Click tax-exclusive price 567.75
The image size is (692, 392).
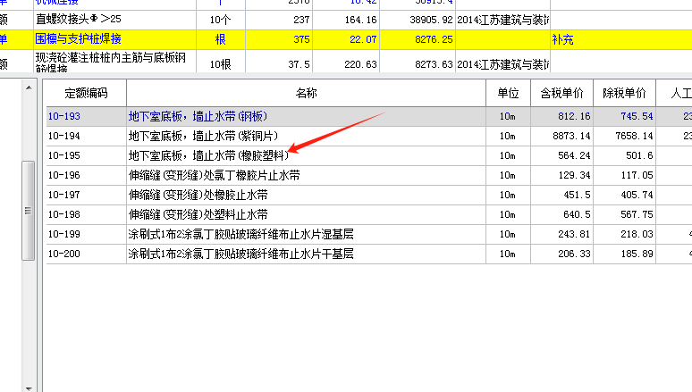click(x=637, y=214)
